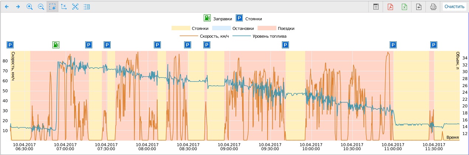The width and height of the screenshot is (469, 155).
Task: Select the X-axis zoom tool
Action: [64, 7]
